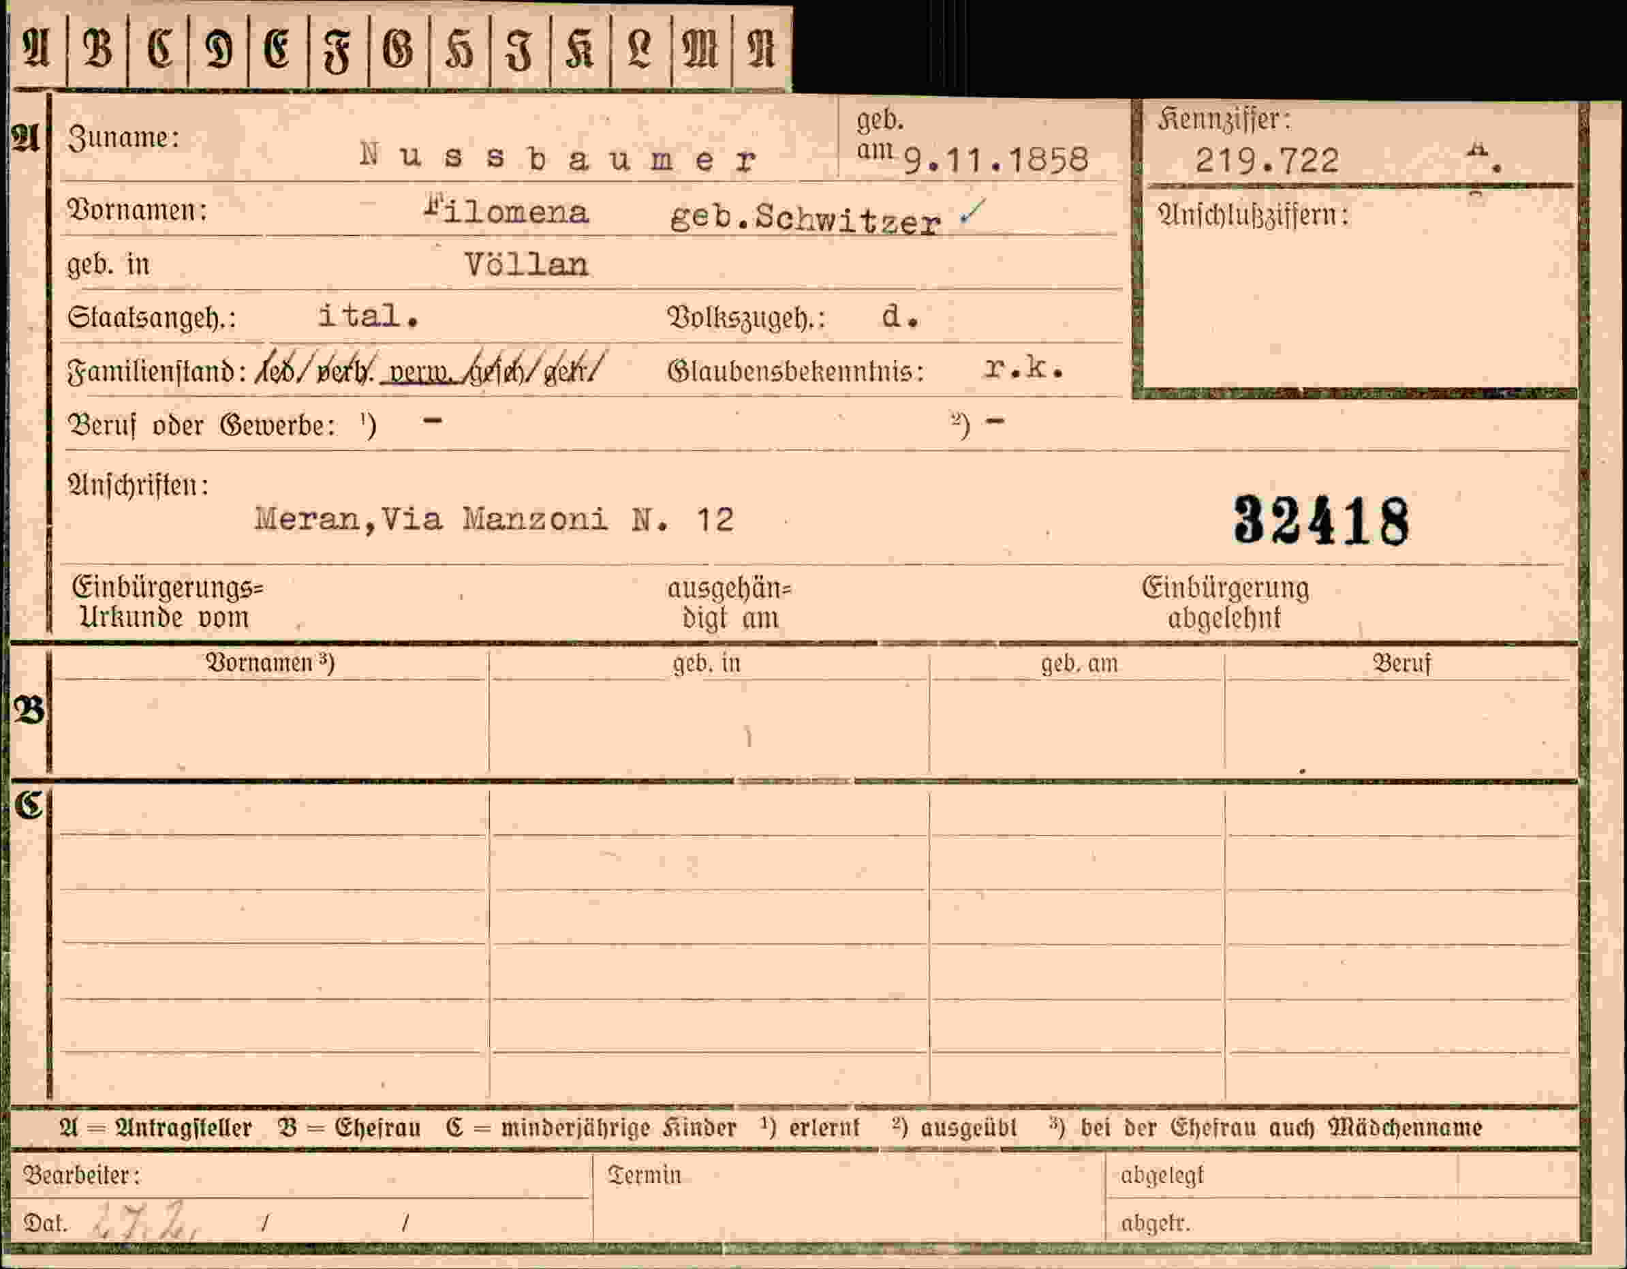Screen dimensions: 1627x1269
Task: Click the "Beruf" column header
Action: pos(1402,663)
